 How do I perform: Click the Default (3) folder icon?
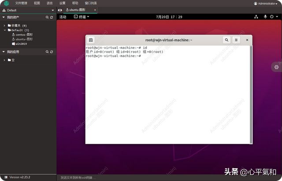[x=9, y=30]
